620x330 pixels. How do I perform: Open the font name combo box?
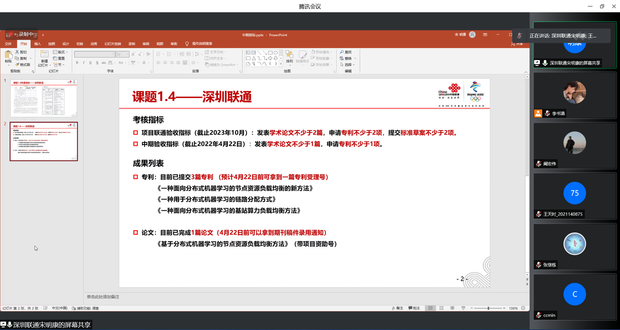coord(95,54)
